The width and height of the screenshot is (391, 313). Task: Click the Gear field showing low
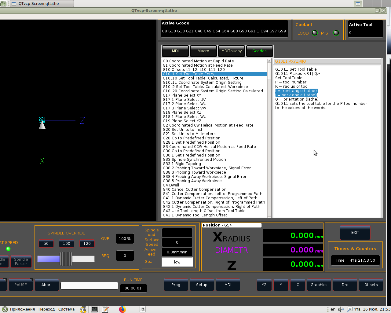(x=177, y=262)
